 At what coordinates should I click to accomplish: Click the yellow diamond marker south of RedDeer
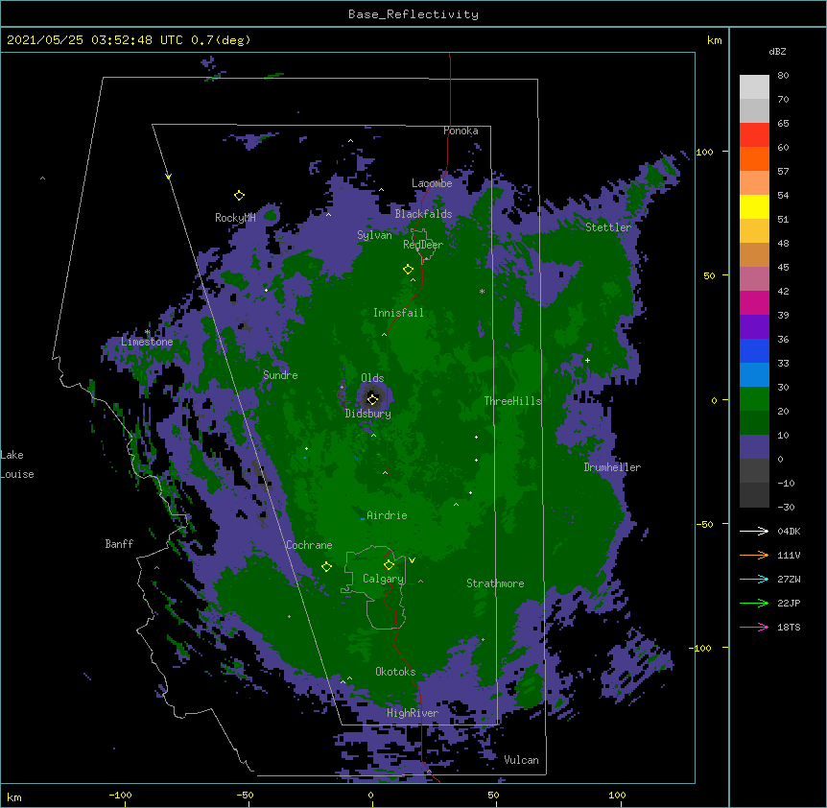[x=408, y=270]
